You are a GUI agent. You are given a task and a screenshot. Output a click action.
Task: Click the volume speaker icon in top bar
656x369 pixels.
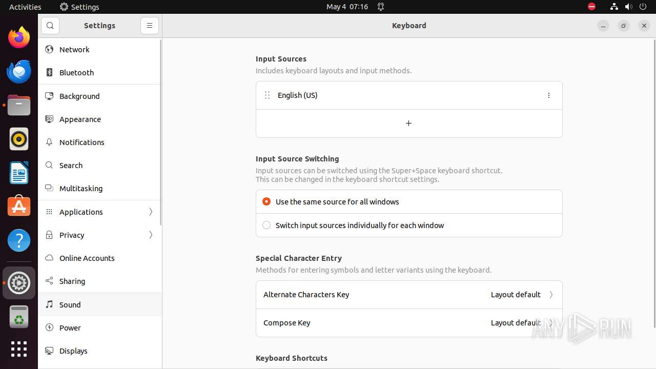coord(629,7)
